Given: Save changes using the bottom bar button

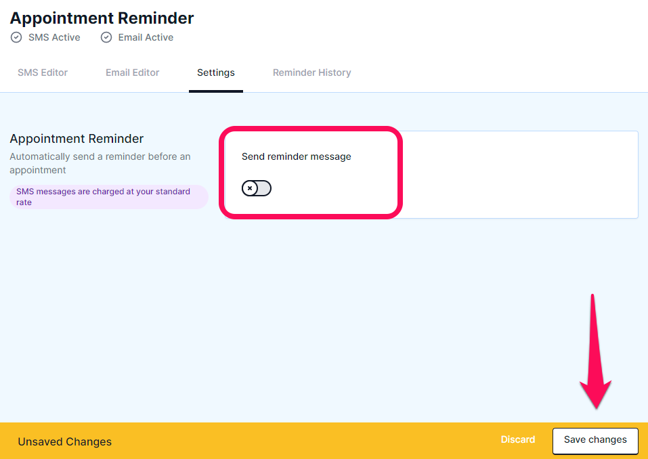Looking at the screenshot, I should 595,440.
